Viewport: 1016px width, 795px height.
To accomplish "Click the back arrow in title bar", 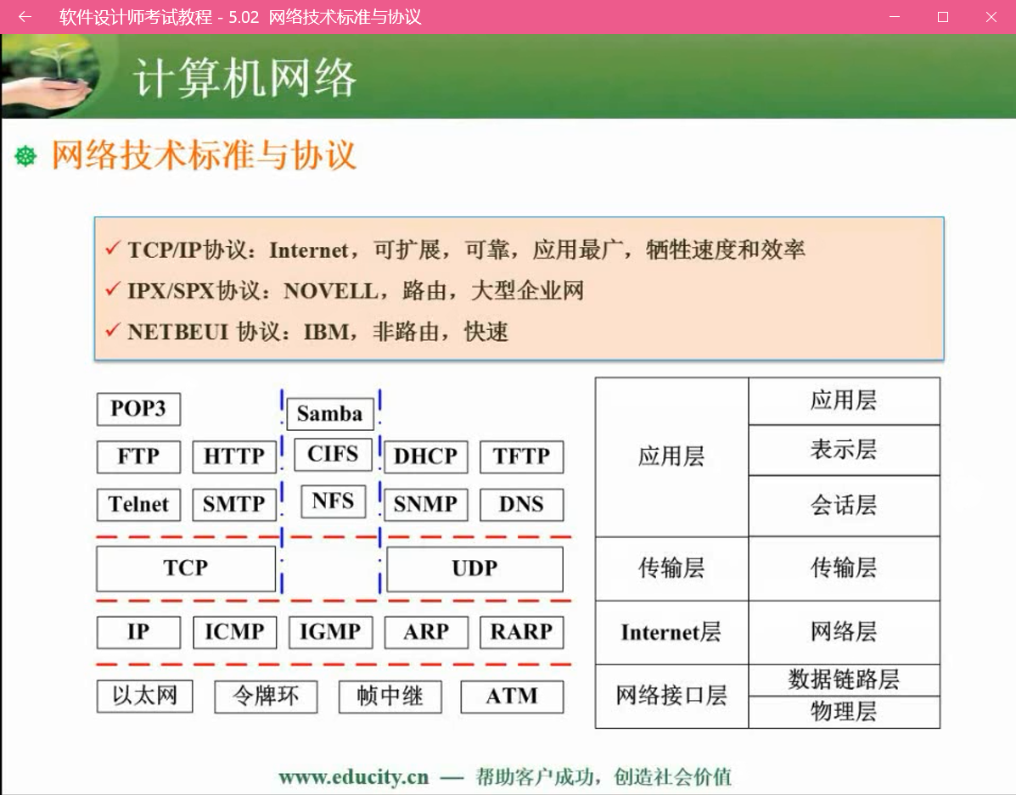I will 25,17.
